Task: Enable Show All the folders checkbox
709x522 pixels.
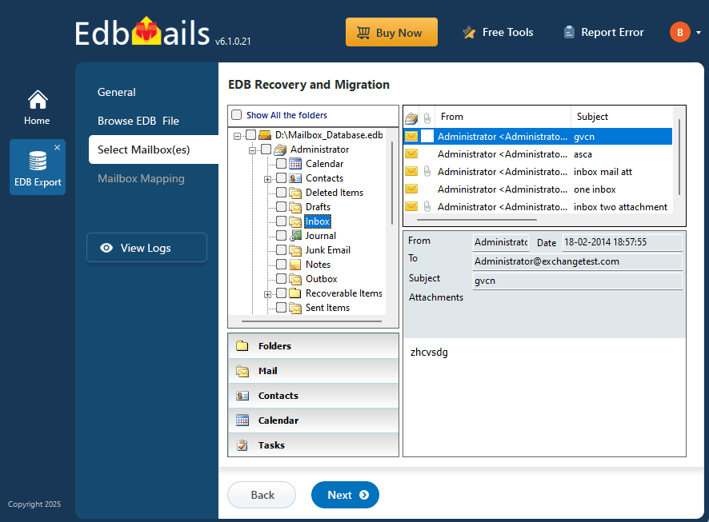Action: 237,114
